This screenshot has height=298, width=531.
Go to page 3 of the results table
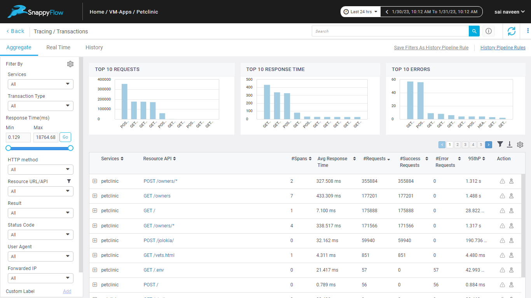click(x=465, y=144)
